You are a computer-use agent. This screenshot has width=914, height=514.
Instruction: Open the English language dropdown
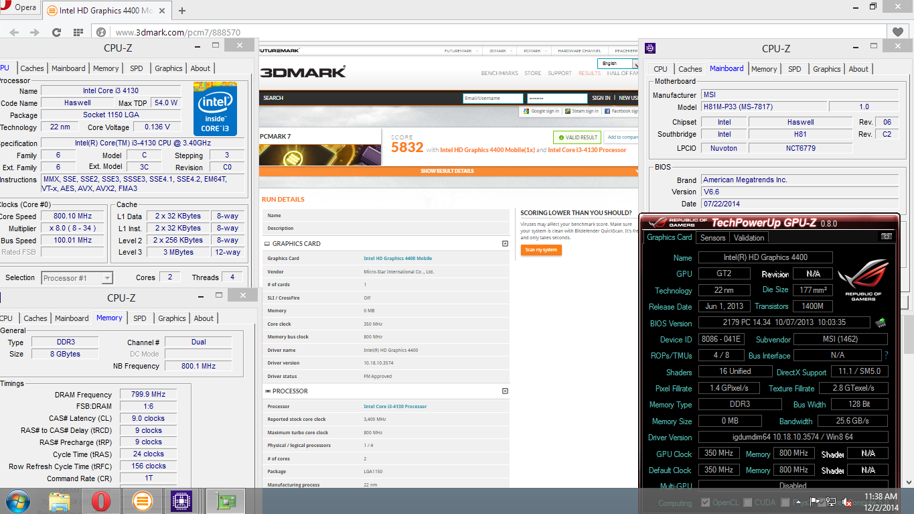tap(619, 64)
